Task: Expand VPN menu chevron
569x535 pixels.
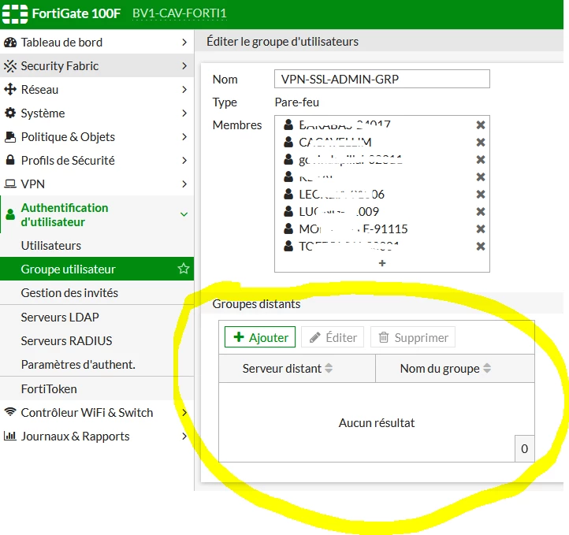Action: coord(184,184)
